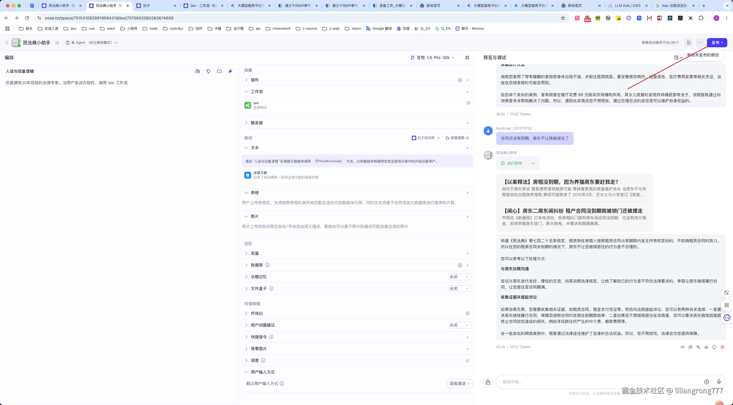
Task: Click the delete trash icon under reply
Action: (x=722, y=347)
